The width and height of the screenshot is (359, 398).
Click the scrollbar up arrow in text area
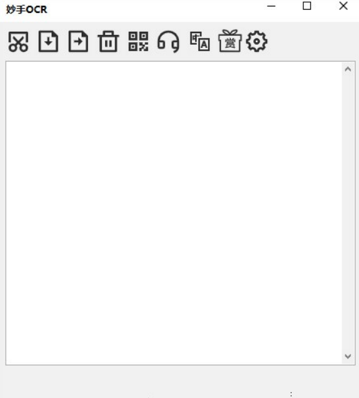click(x=348, y=69)
